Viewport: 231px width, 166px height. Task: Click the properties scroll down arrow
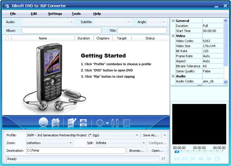point(225,82)
